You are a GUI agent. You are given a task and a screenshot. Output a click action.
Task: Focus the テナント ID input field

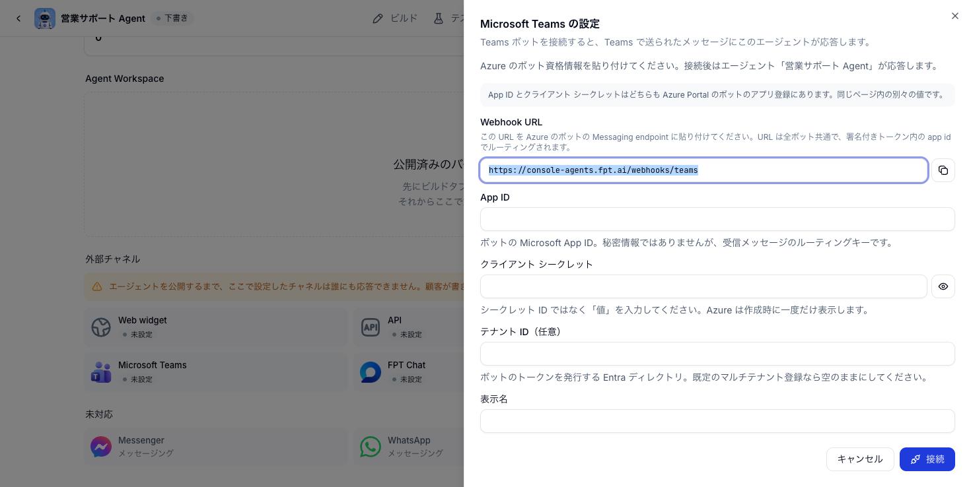[717, 354]
